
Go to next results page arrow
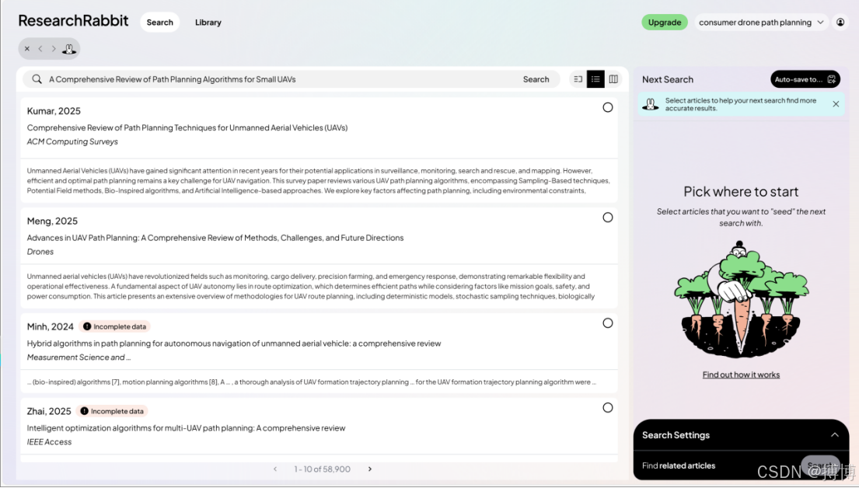pyautogui.click(x=370, y=469)
